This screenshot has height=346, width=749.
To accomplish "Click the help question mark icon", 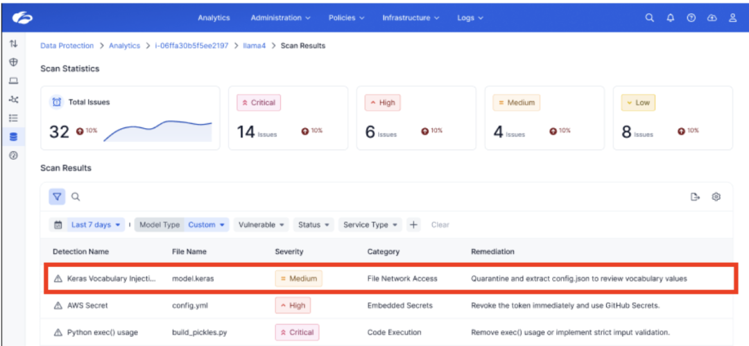I will [x=691, y=18].
